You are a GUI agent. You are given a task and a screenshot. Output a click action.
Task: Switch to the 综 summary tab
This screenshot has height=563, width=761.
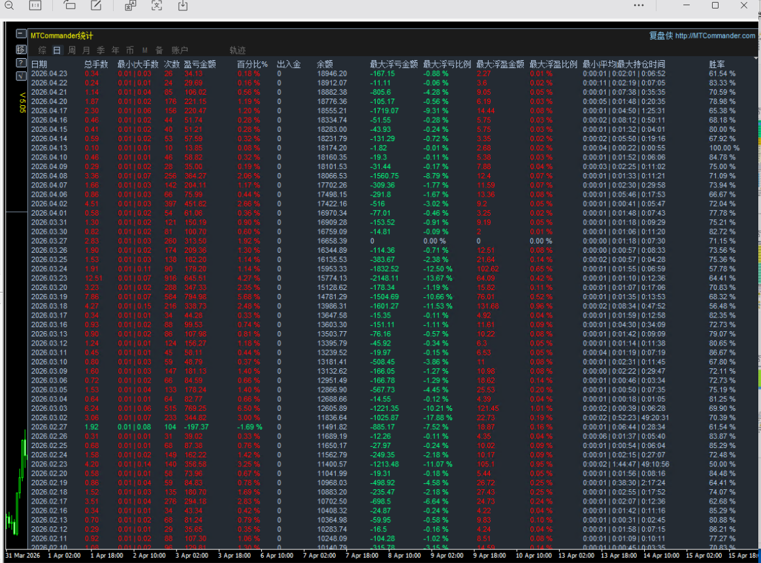pos(42,50)
